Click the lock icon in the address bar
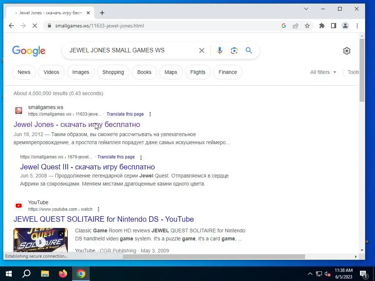 (x=49, y=26)
